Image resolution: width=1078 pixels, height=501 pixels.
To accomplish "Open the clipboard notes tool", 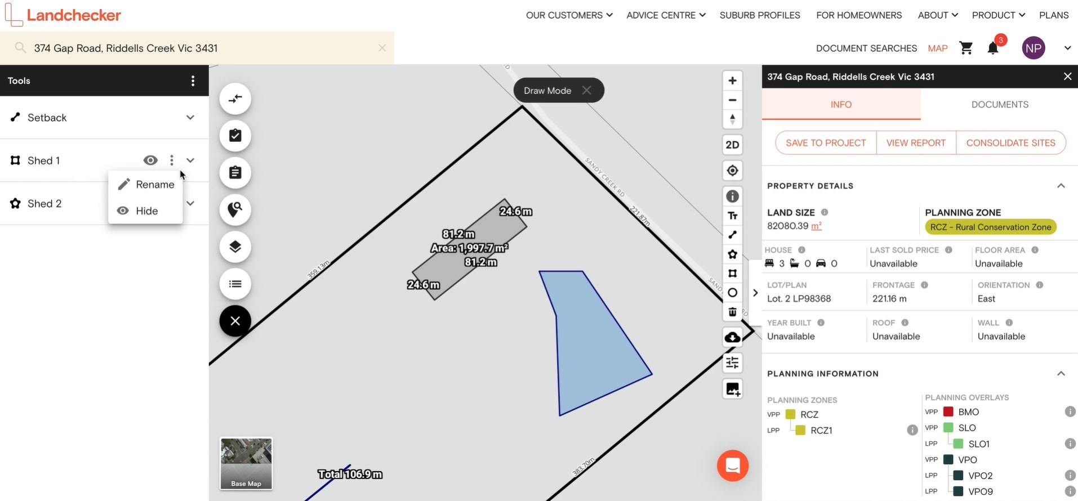I will click(235, 173).
